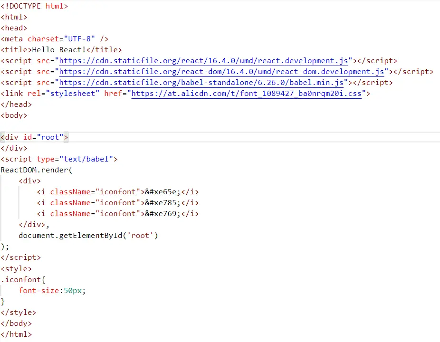Open the react.development.js CDN link
This screenshot has height=342, width=440.
[x=203, y=61]
